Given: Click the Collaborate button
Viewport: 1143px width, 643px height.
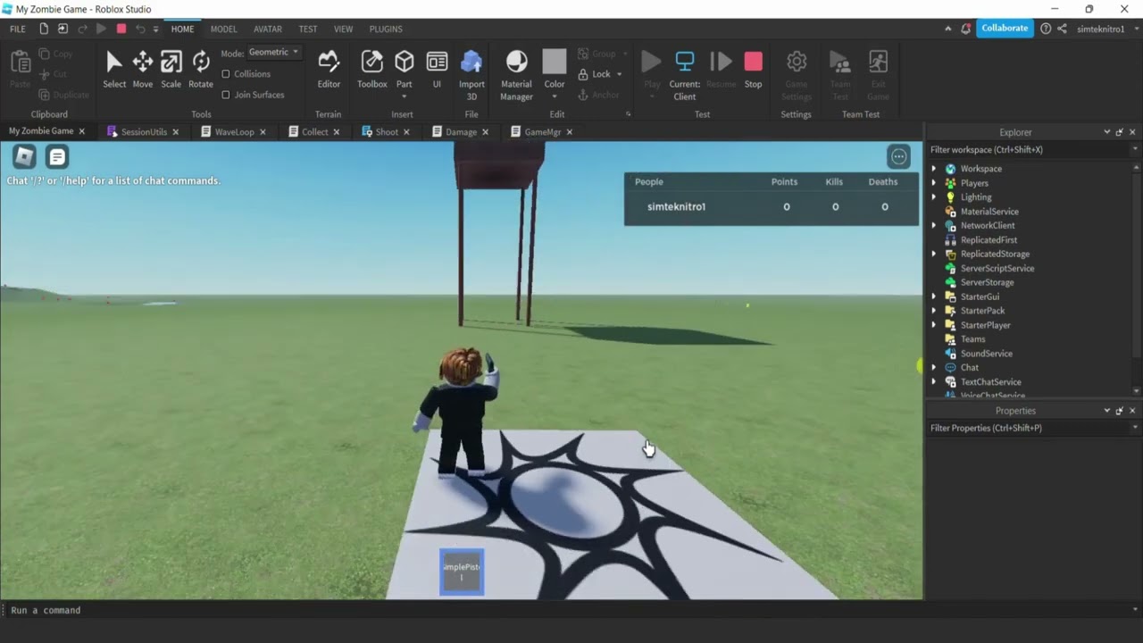Looking at the screenshot, I should click(x=1005, y=29).
